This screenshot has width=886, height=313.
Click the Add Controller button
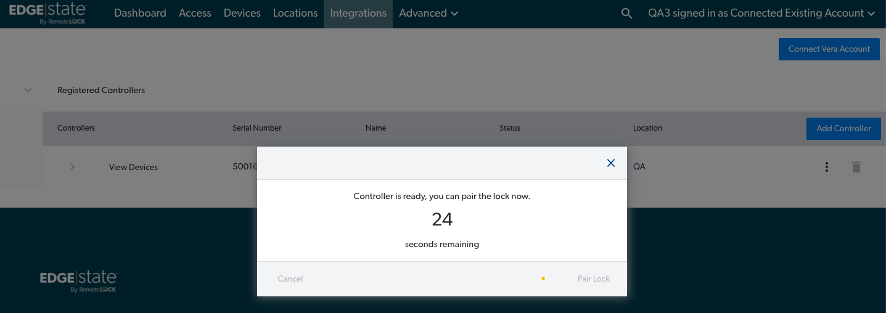click(x=843, y=128)
